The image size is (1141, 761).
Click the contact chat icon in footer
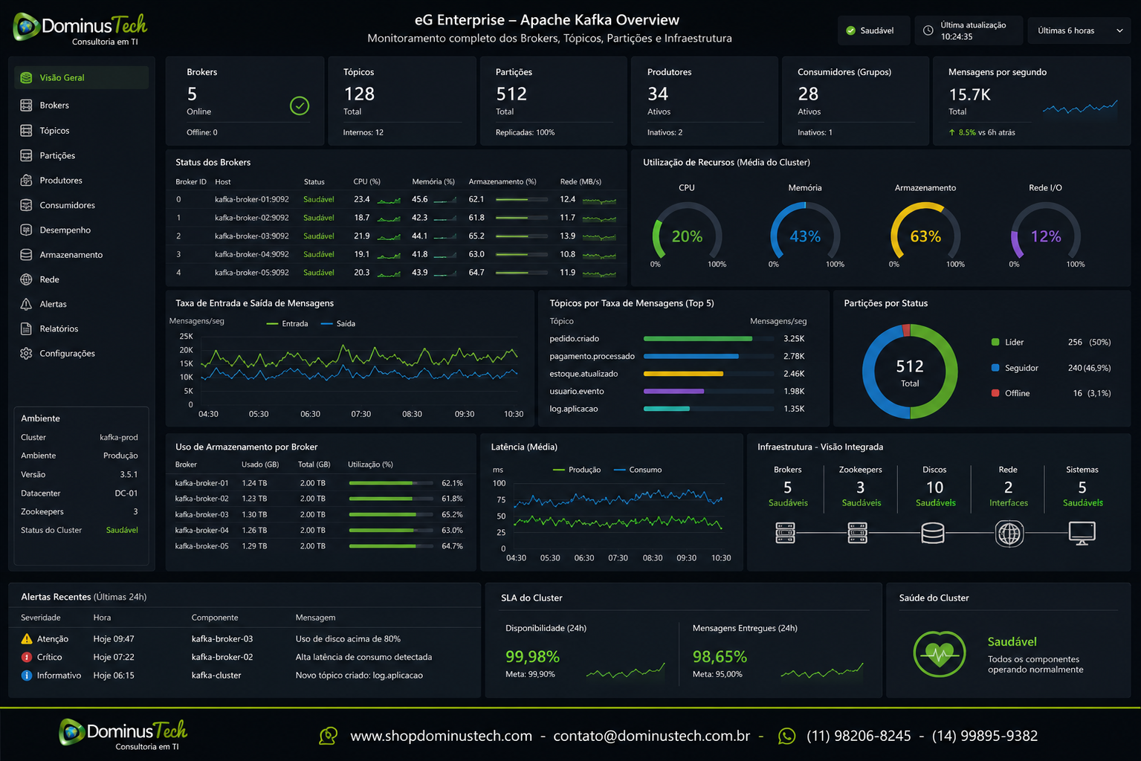[328, 736]
